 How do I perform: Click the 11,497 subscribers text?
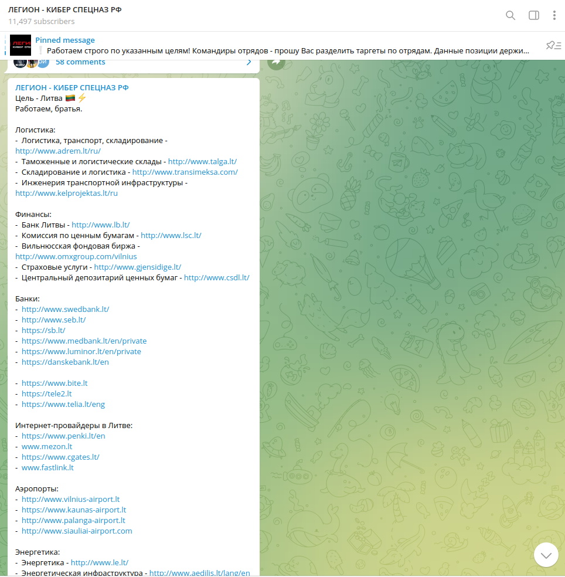(x=42, y=22)
